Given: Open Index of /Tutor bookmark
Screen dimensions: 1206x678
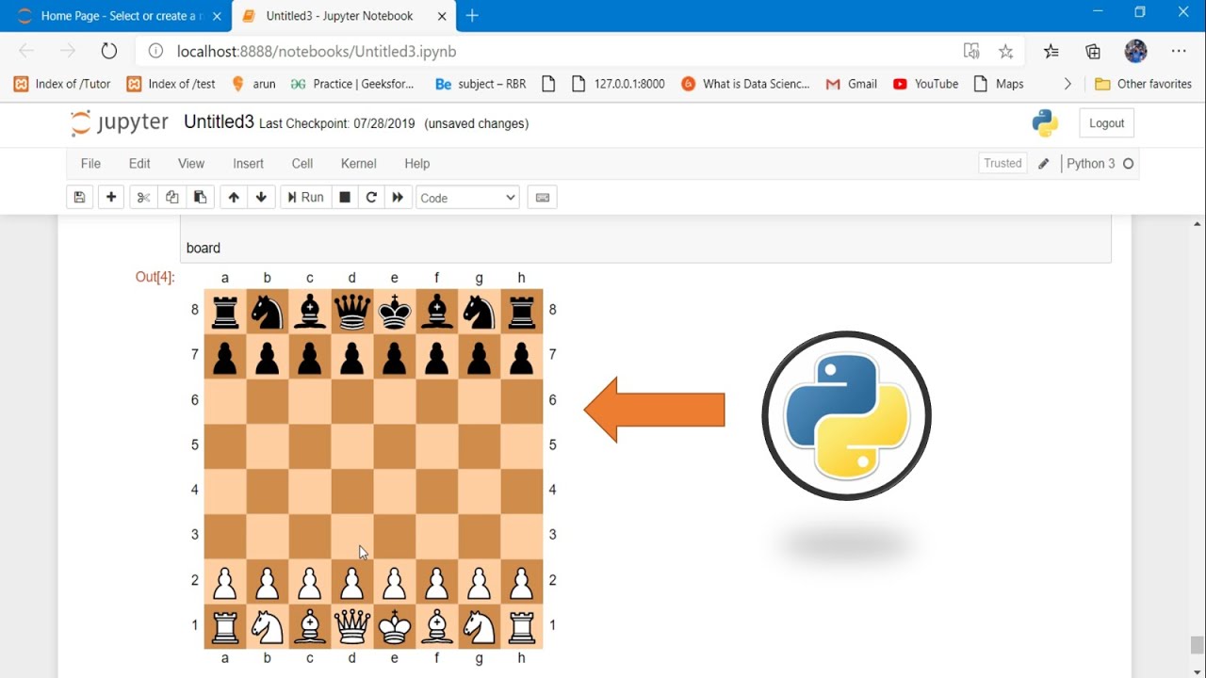Looking at the screenshot, I should click(x=62, y=84).
